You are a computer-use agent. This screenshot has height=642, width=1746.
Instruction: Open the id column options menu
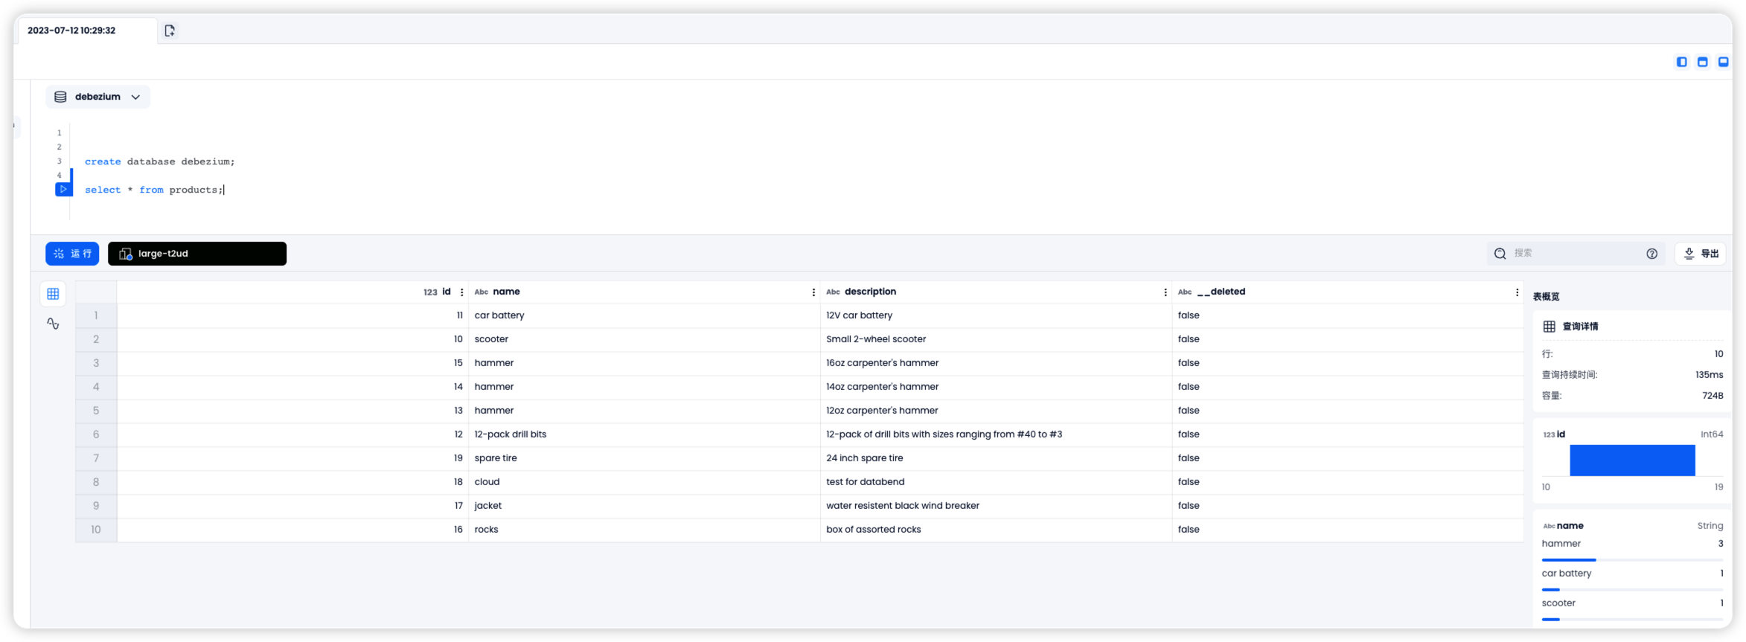(462, 292)
